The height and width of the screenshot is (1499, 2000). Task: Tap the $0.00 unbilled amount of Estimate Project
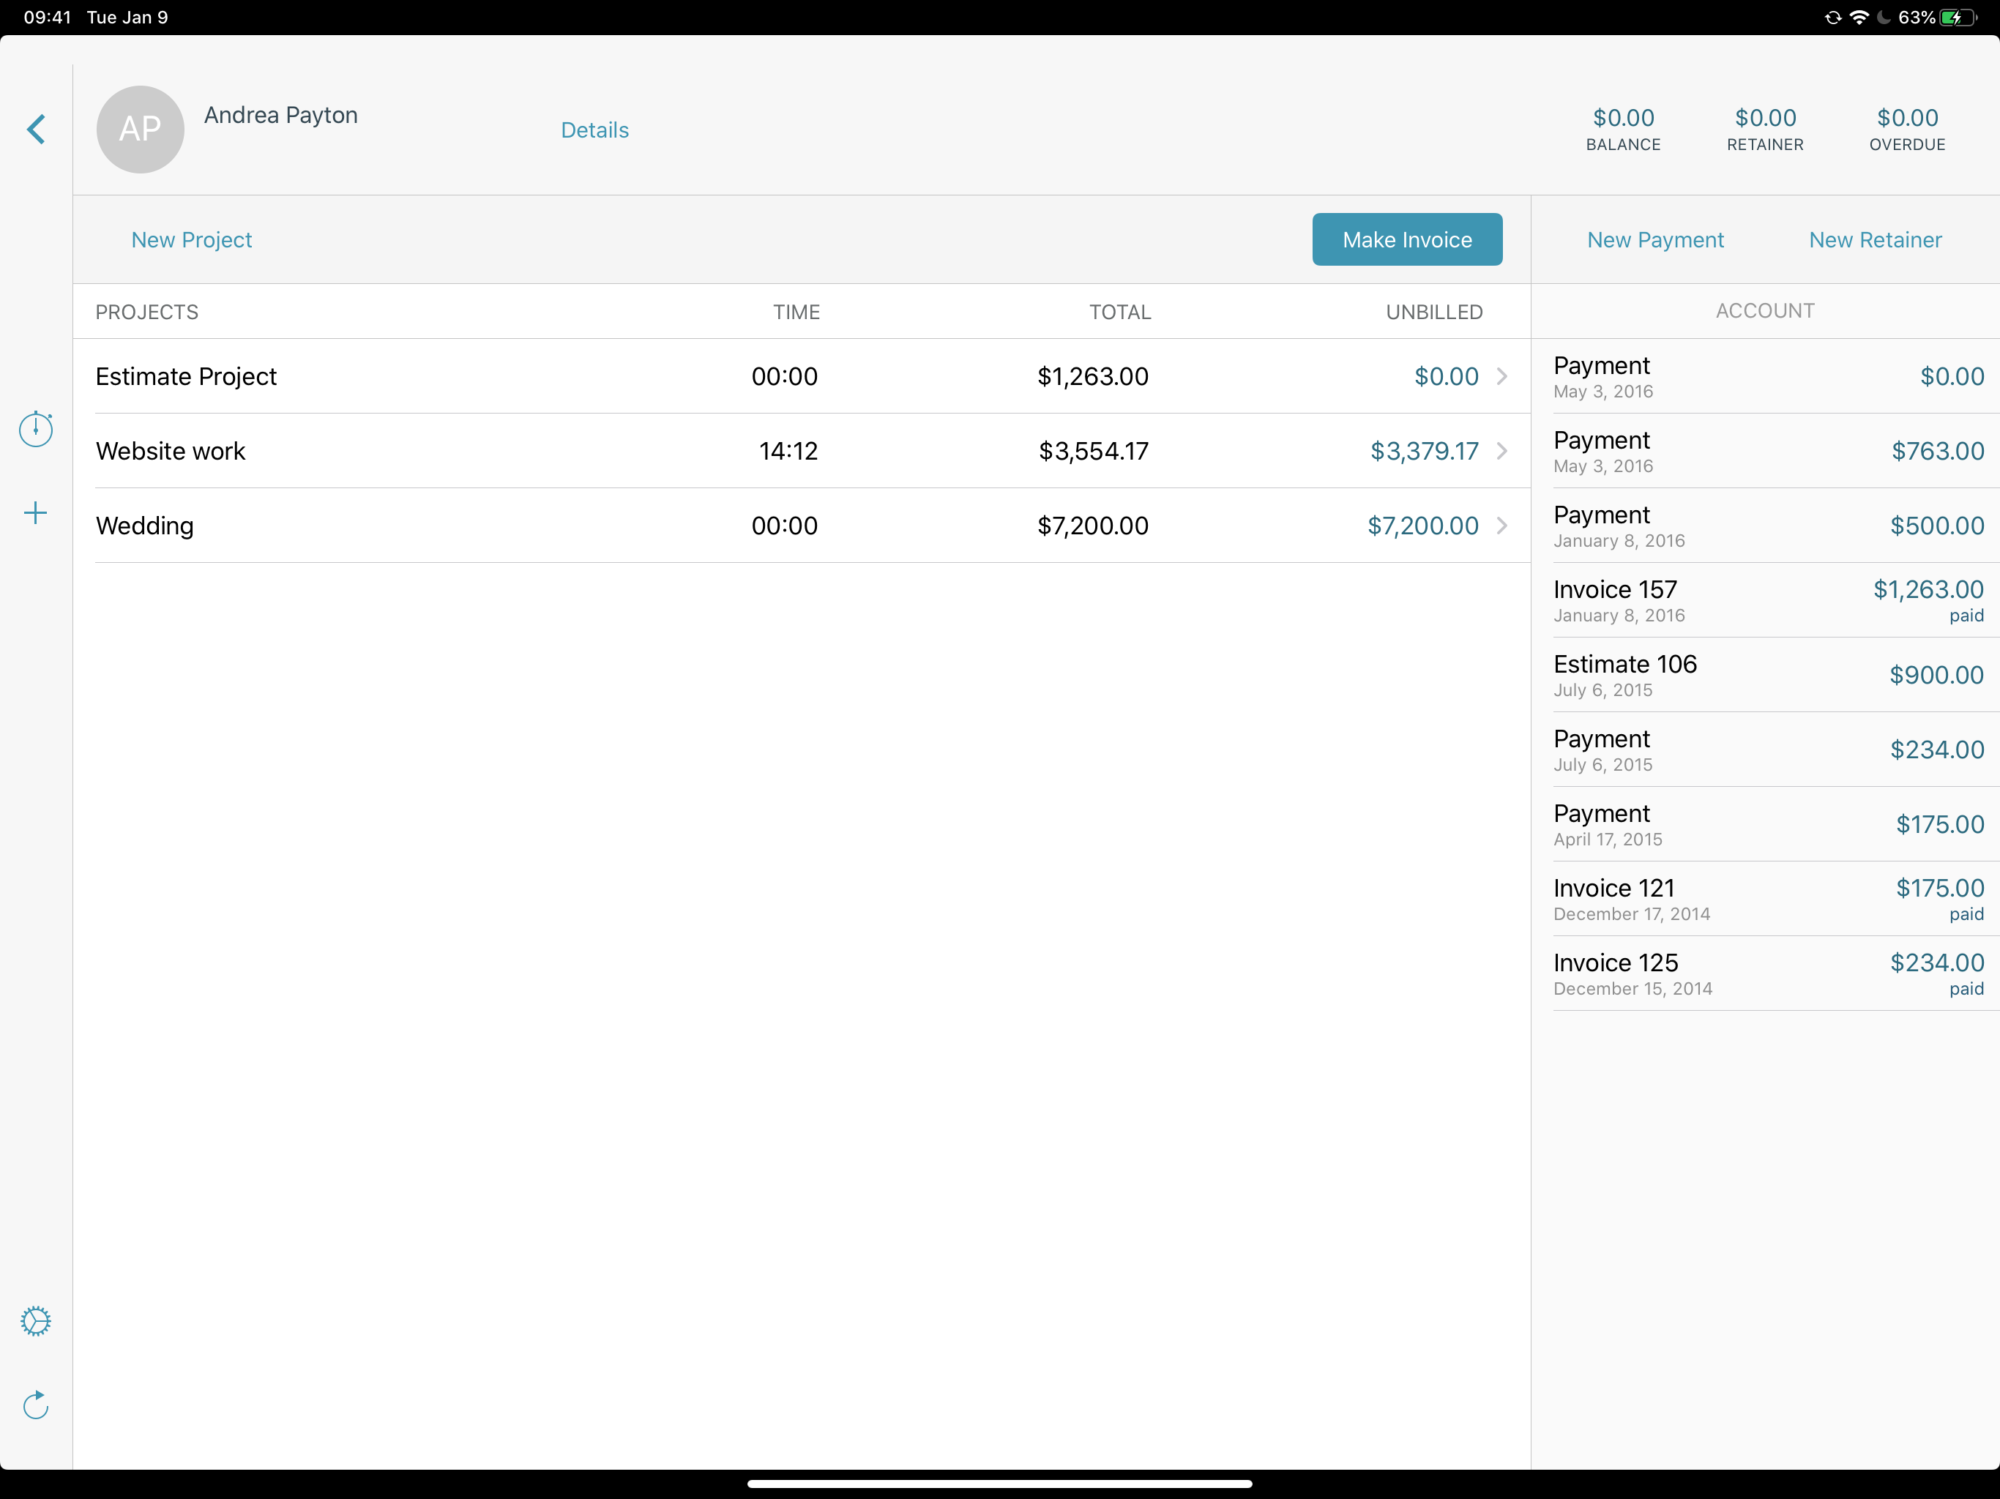pyautogui.click(x=1447, y=376)
